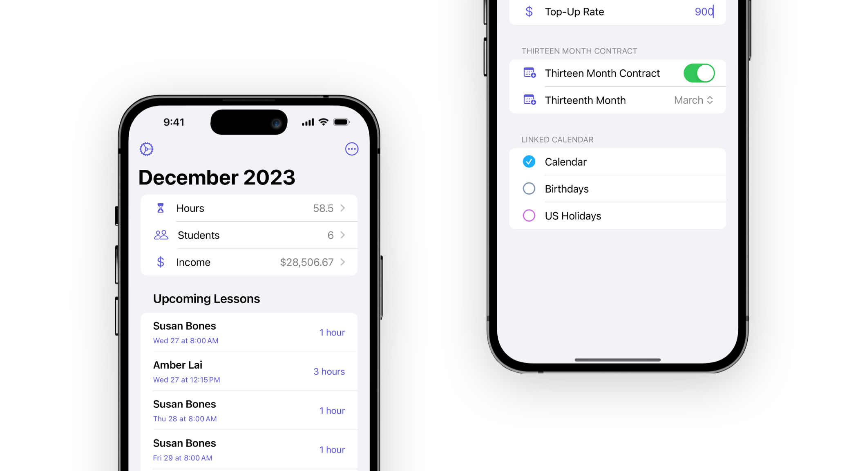This screenshot has width=867, height=471.
Task: Click the hourglass hours icon
Action: click(x=160, y=208)
